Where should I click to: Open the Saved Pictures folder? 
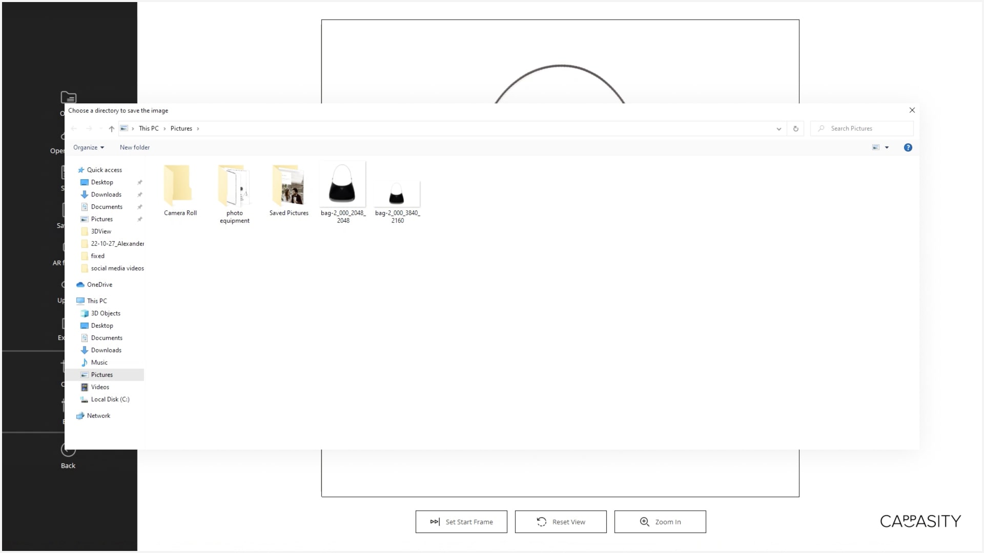click(289, 190)
